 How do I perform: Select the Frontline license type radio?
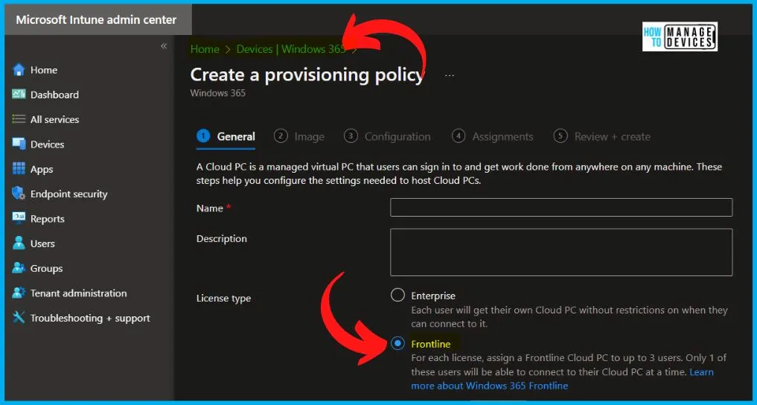397,344
